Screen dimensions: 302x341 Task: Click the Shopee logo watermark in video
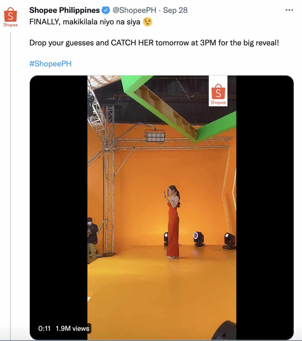tap(218, 91)
